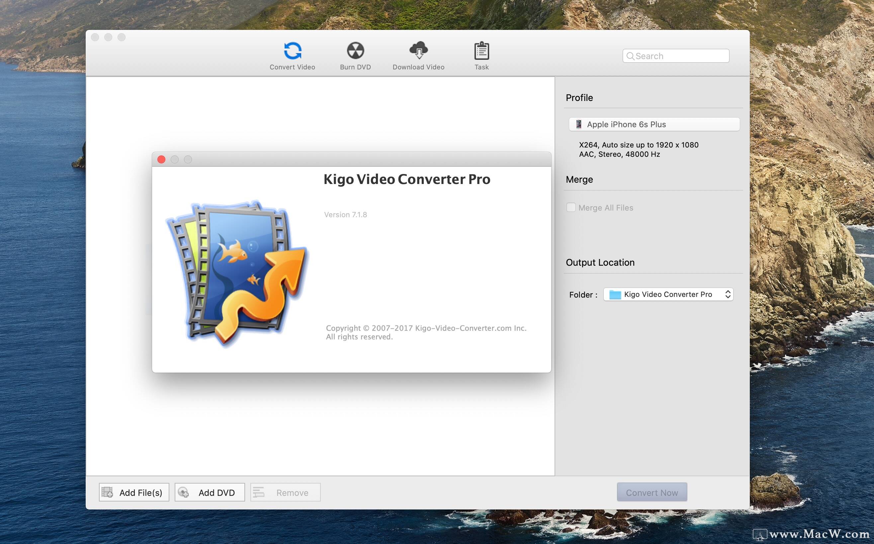
Task: Click the Output Location heading
Action: coord(600,263)
